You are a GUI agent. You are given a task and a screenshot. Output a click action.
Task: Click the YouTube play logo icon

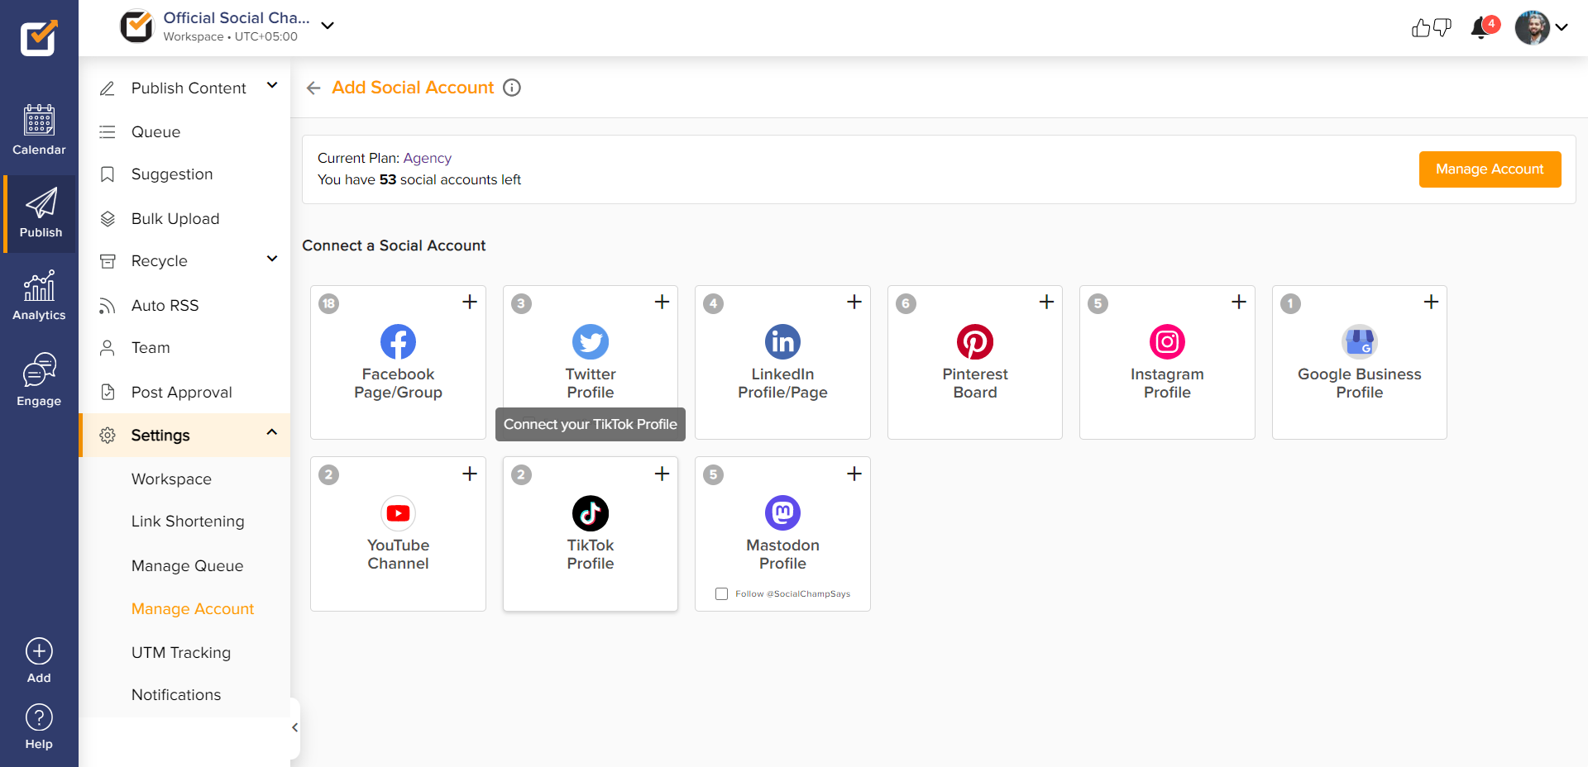pyautogui.click(x=398, y=513)
